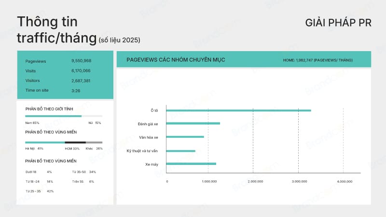Select the Visits value 6,170,066

81,71
